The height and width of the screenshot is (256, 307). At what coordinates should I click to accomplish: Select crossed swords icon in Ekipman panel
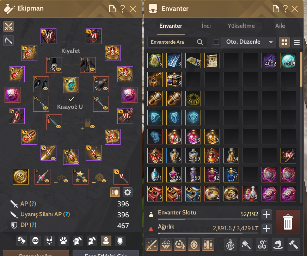pyautogui.click(x=8, y=26)
